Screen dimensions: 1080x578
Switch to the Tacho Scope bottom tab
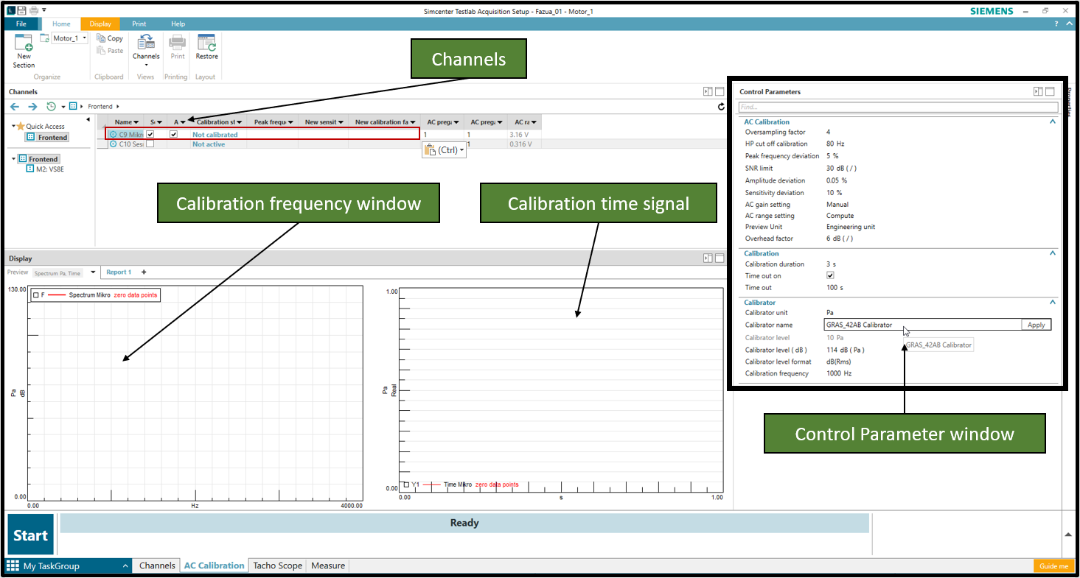click(x=277, y=565)
